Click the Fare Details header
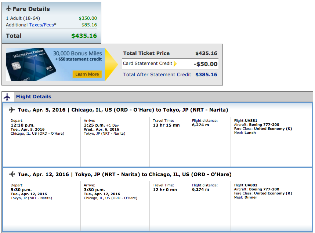This screenshot has height=233, width=315. point(31,9)
